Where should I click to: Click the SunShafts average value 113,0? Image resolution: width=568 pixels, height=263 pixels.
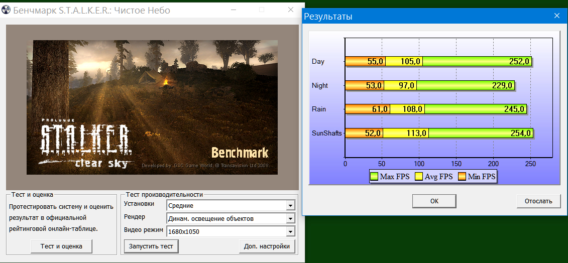tap(416, 134)
